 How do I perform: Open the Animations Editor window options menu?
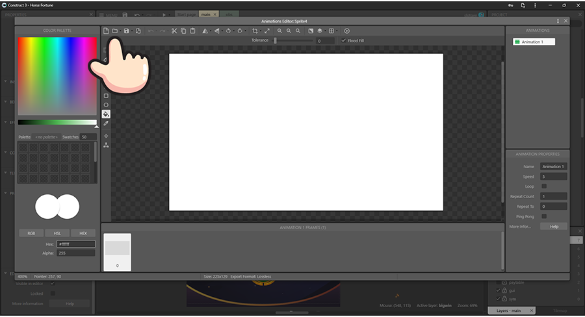pyautogui.click(x=558, y=21)
